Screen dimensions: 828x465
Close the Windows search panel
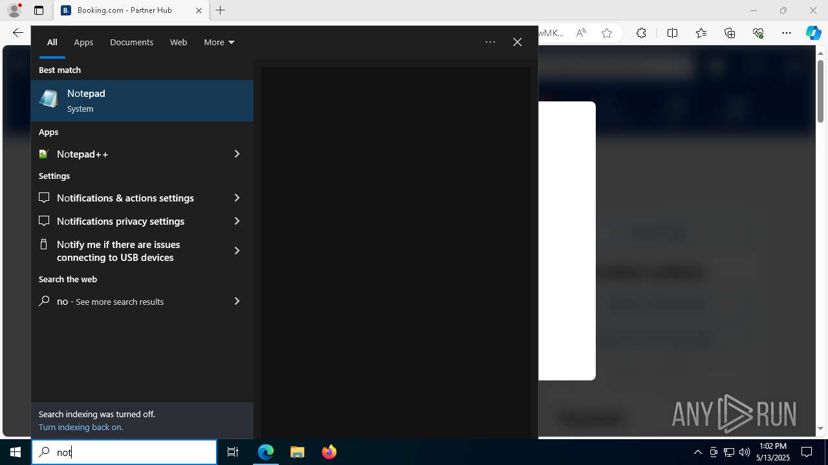(517, 42)
